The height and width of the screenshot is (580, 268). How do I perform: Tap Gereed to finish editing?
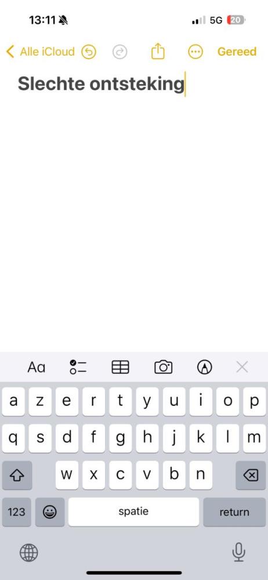pyautogui.click(x=237, y=52)
